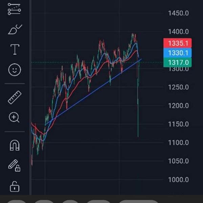Viewport: 203px width, 203px height.
Task: Select the Brush drawing tool
Action: [15, 29]
